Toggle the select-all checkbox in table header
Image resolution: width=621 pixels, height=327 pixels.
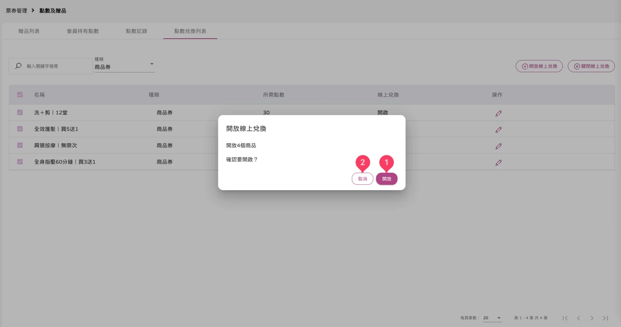coord(20,95)
